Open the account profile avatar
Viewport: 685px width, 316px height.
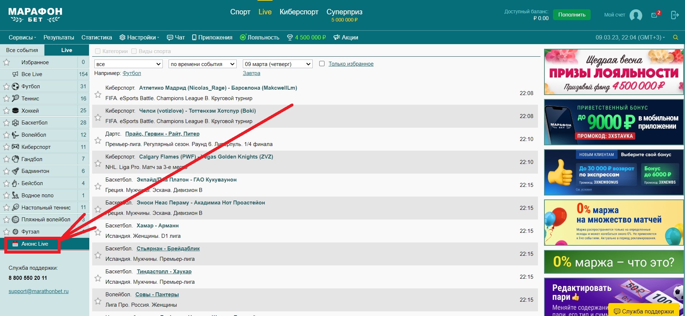pos(636,15)
